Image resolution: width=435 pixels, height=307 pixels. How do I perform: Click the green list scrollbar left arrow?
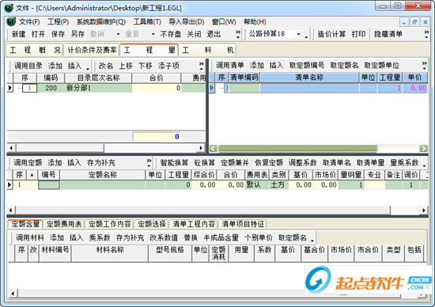pyautogui.click(x=213, y=149)
